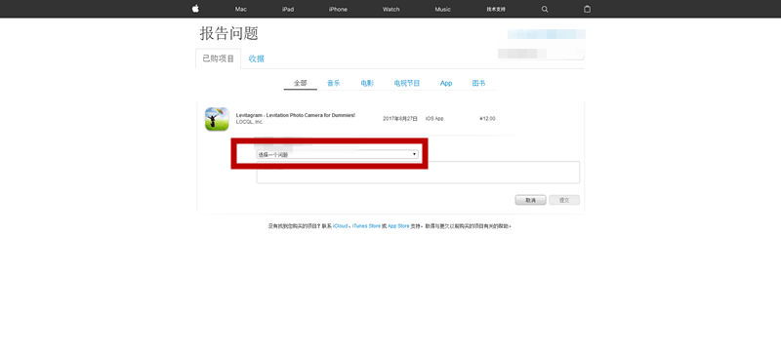Image resolution: width=781 pixels, height=351 pixels.
Task: Click the Levitagram app icon
Action: (x=217, y=119)
